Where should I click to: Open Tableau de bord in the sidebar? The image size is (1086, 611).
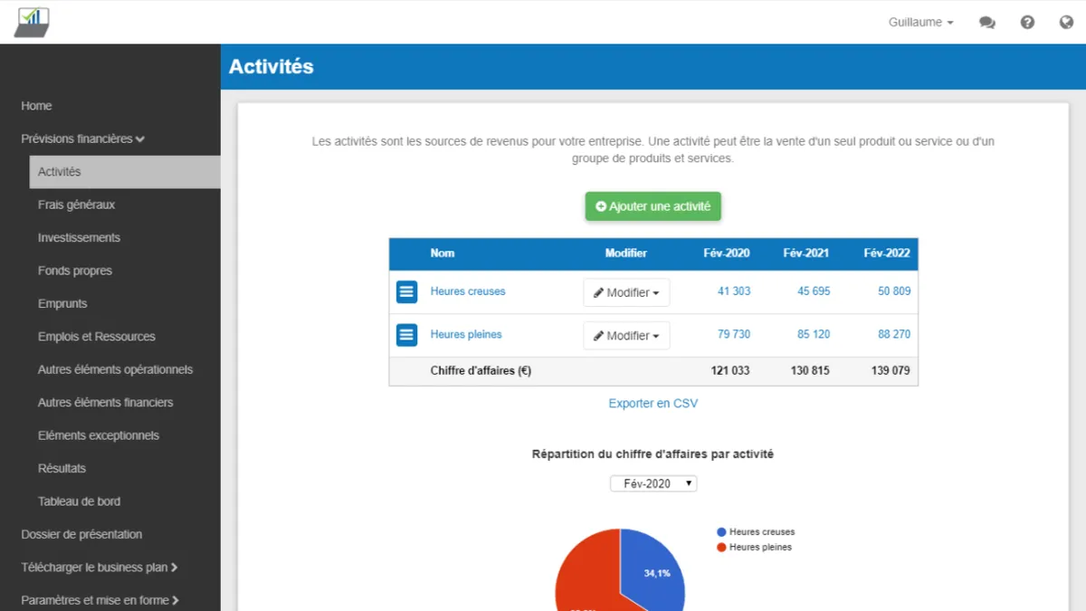tap(79, 501)
